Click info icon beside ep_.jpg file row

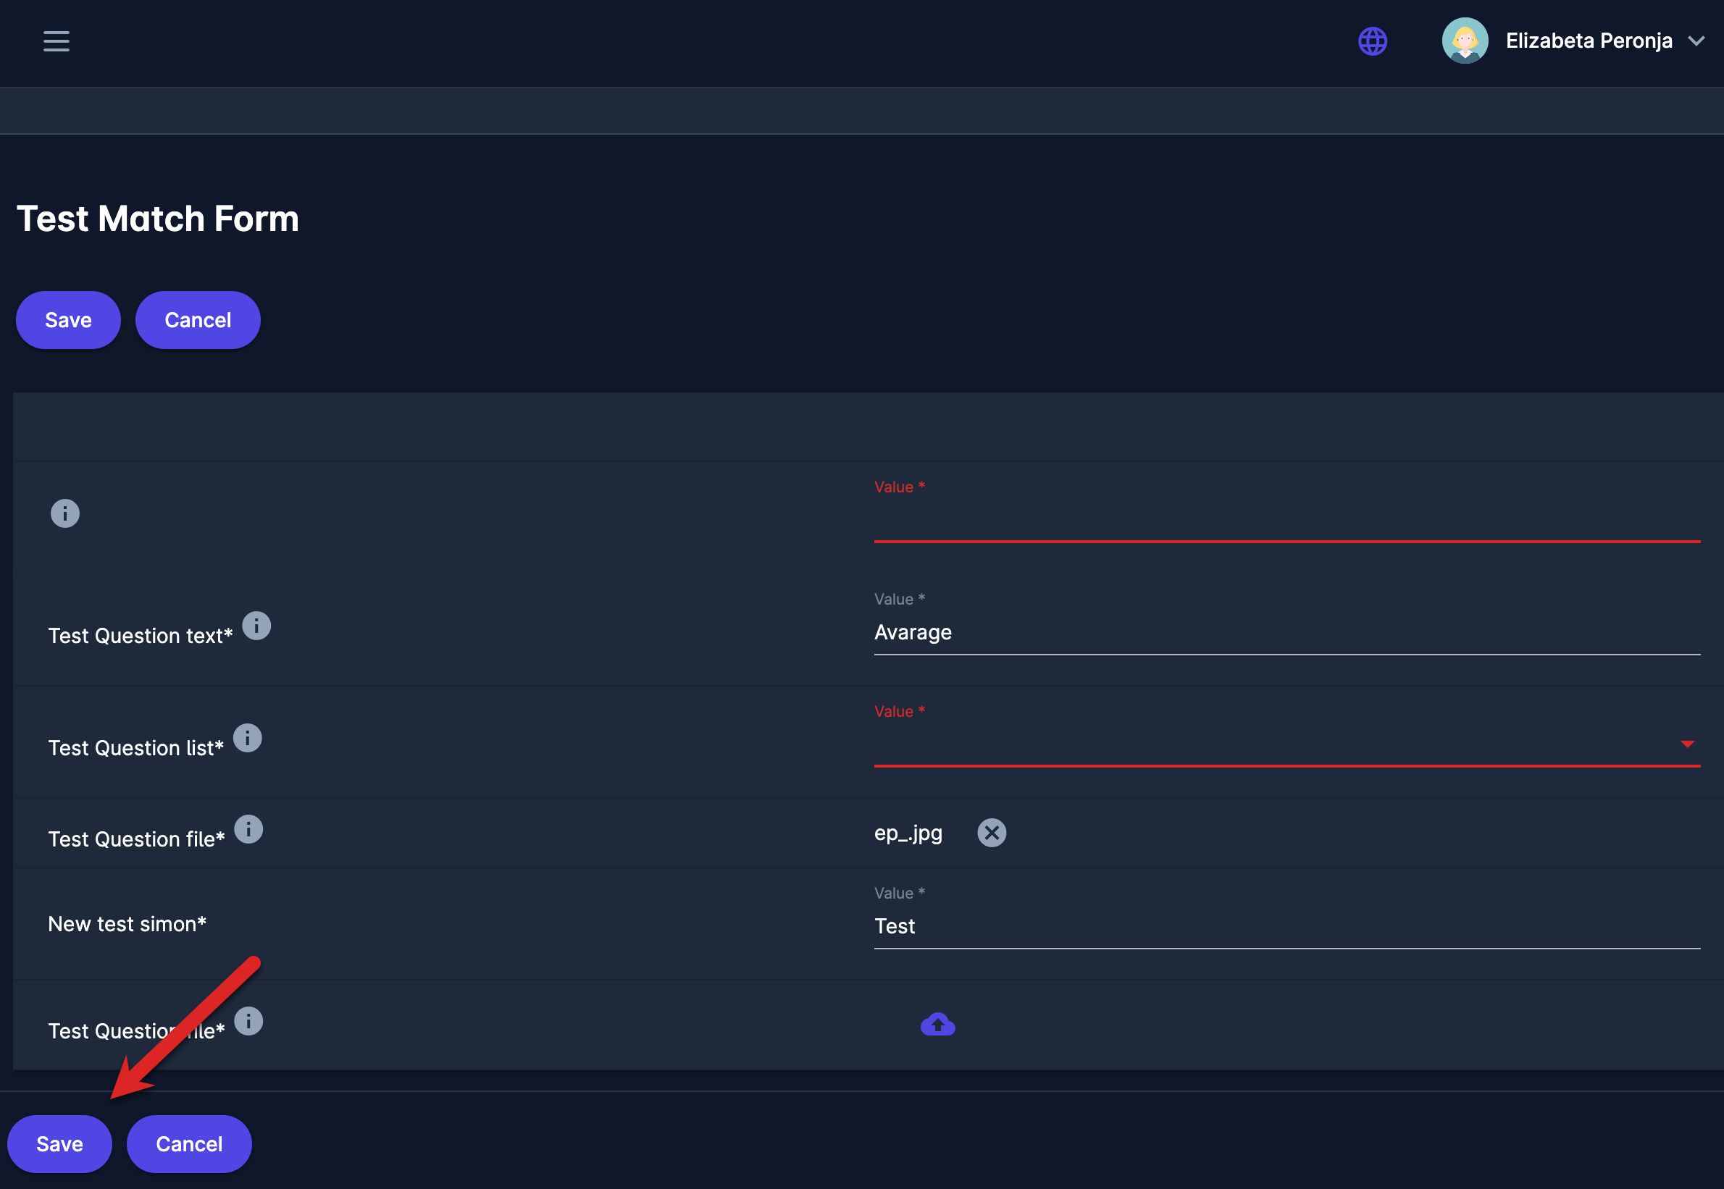click(x=248, y=829)
